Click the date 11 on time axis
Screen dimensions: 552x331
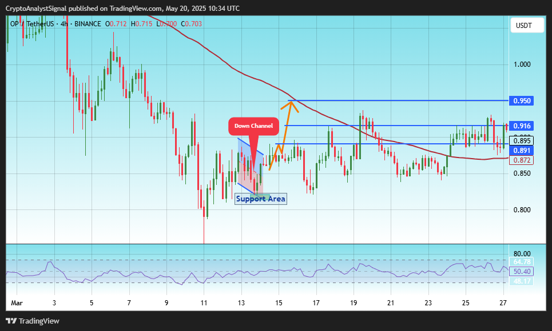point(204,303)
